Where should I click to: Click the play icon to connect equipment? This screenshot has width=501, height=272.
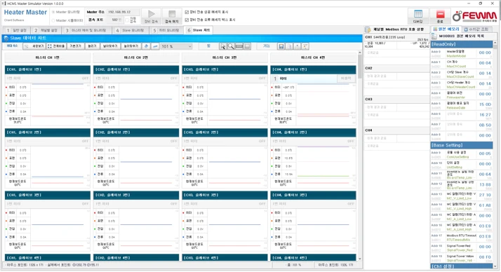151,14
